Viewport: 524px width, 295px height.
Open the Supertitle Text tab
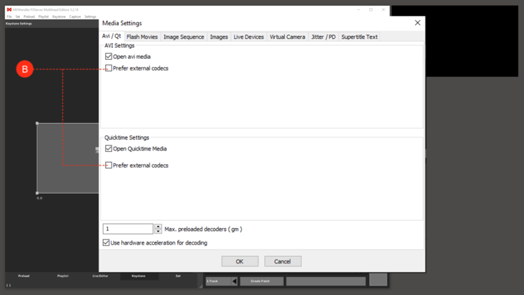pos(360,37)
